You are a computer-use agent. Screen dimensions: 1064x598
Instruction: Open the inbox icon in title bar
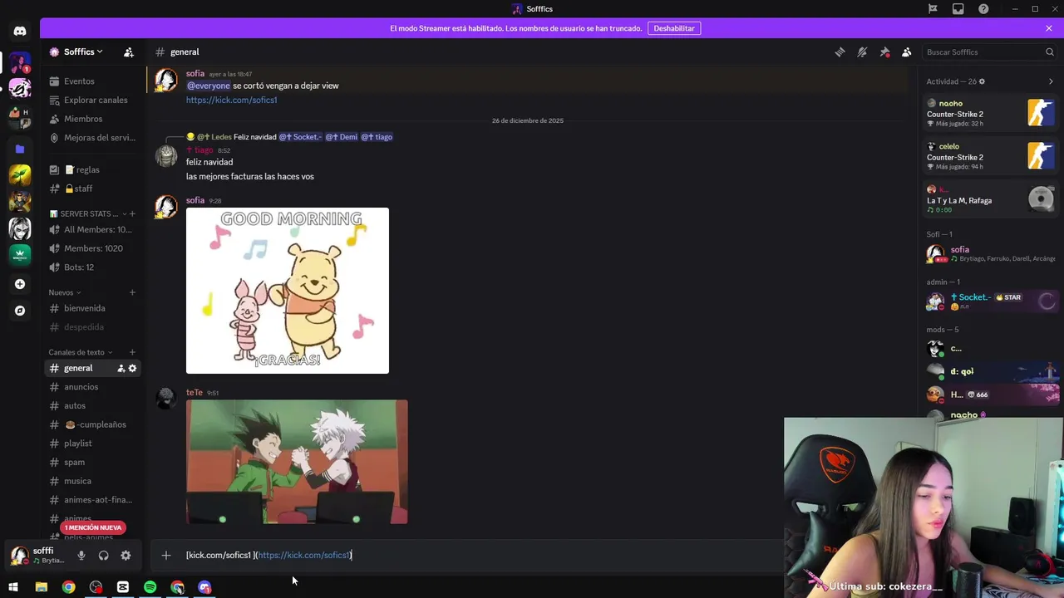pos(958,9)
